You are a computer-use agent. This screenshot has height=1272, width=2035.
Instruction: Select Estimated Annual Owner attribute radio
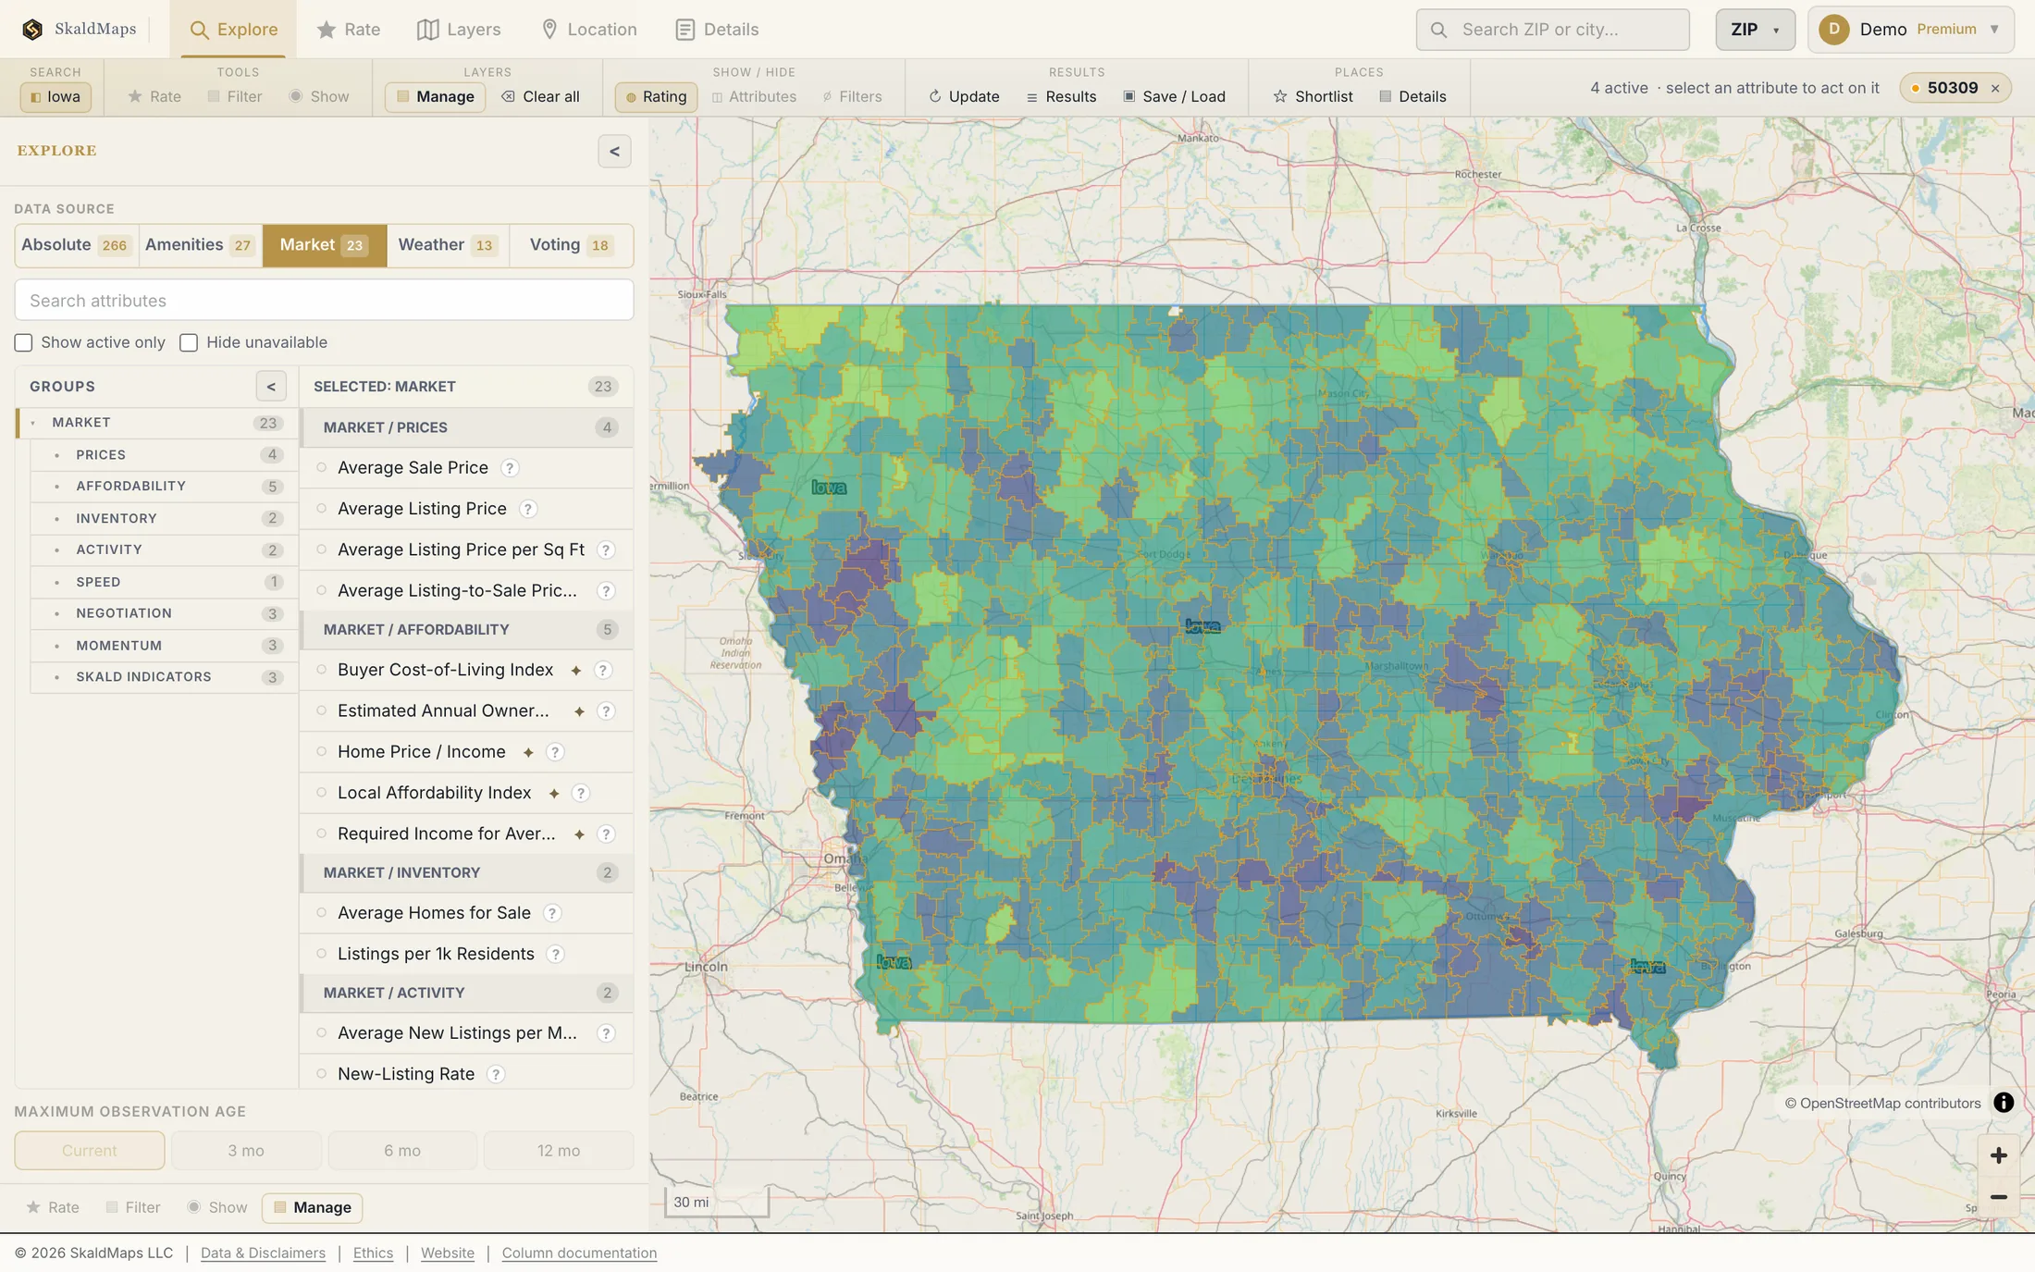click(322, 711)
